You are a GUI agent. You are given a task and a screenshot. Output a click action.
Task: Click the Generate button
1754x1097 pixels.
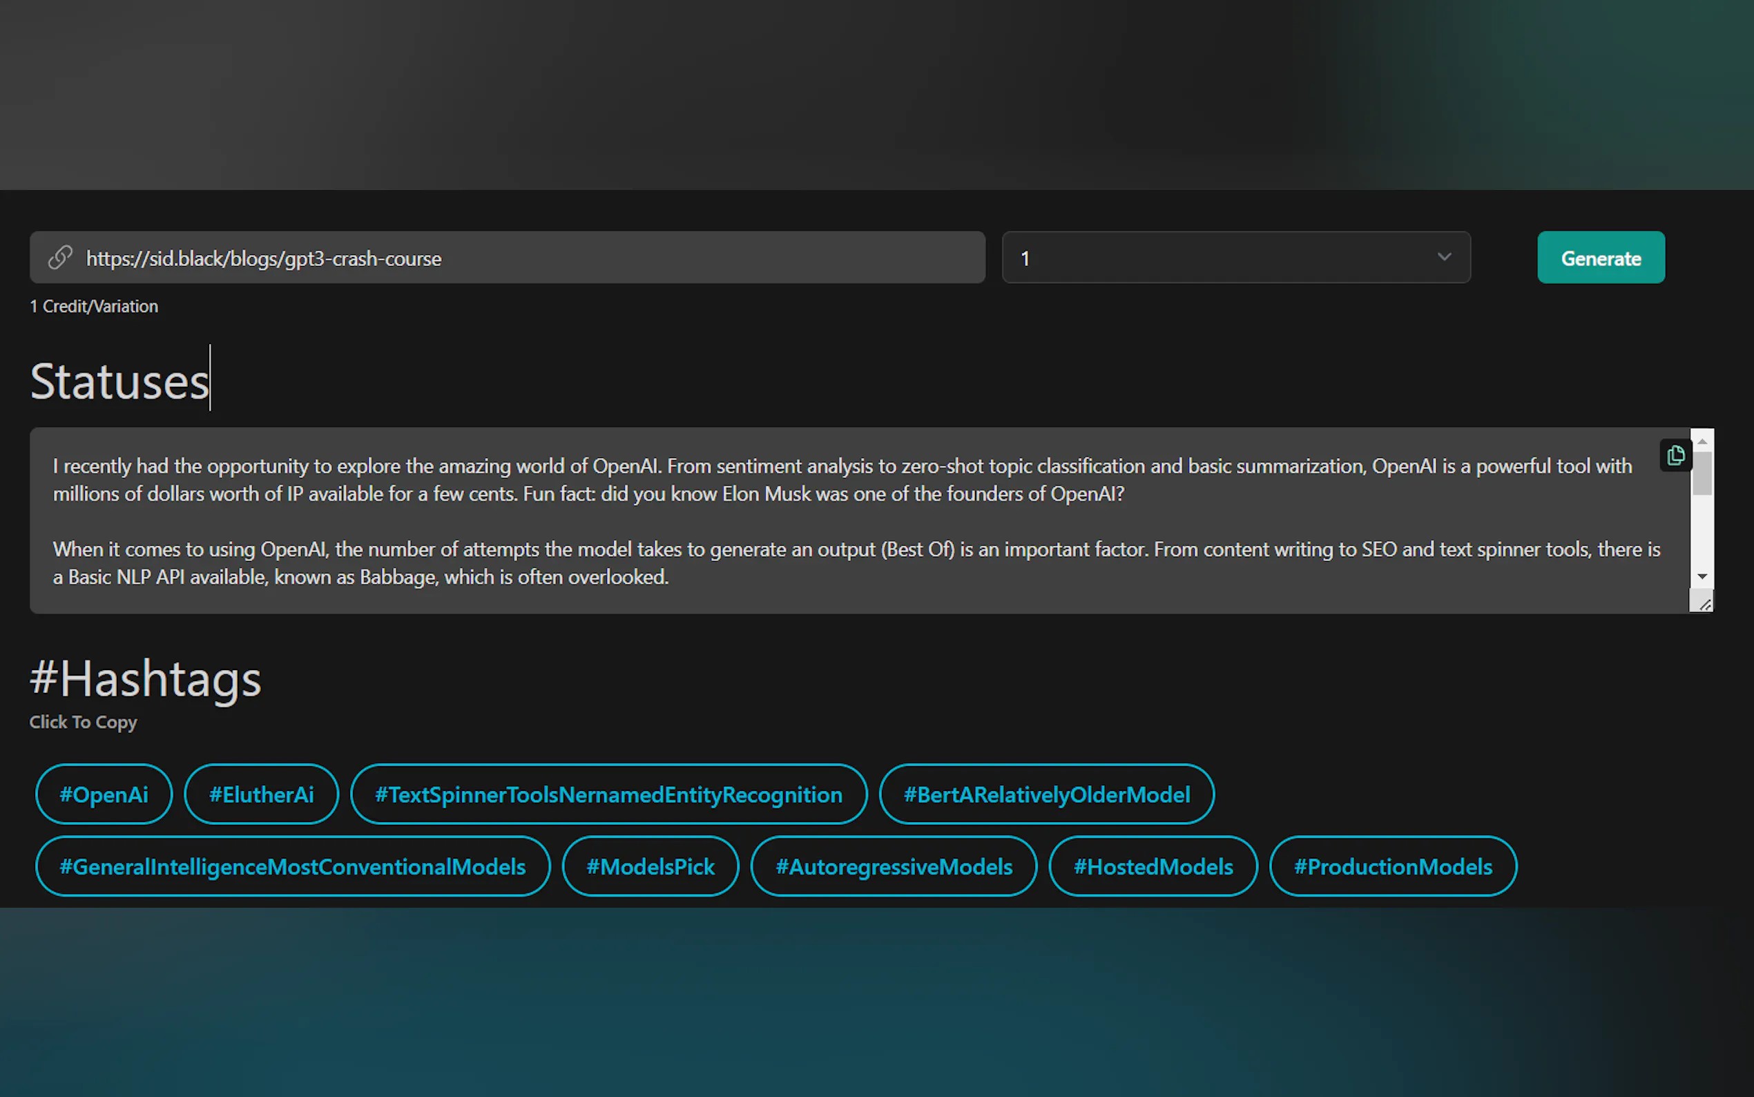coord(1600,258)
